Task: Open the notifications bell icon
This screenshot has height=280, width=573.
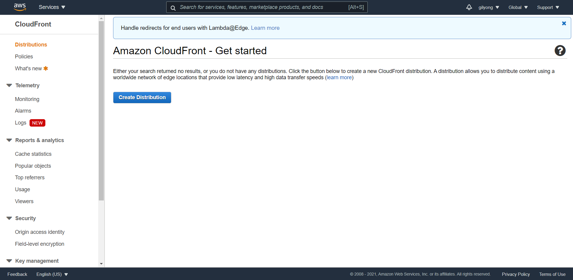Action: [x=469, y=7]
